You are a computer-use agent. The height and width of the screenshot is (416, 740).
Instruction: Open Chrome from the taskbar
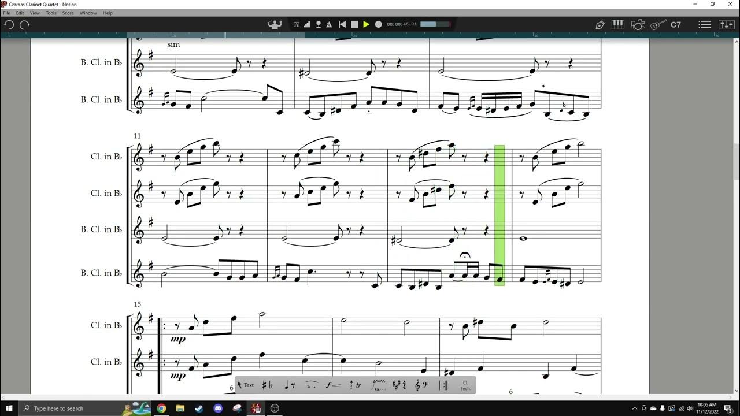point(161,408)
